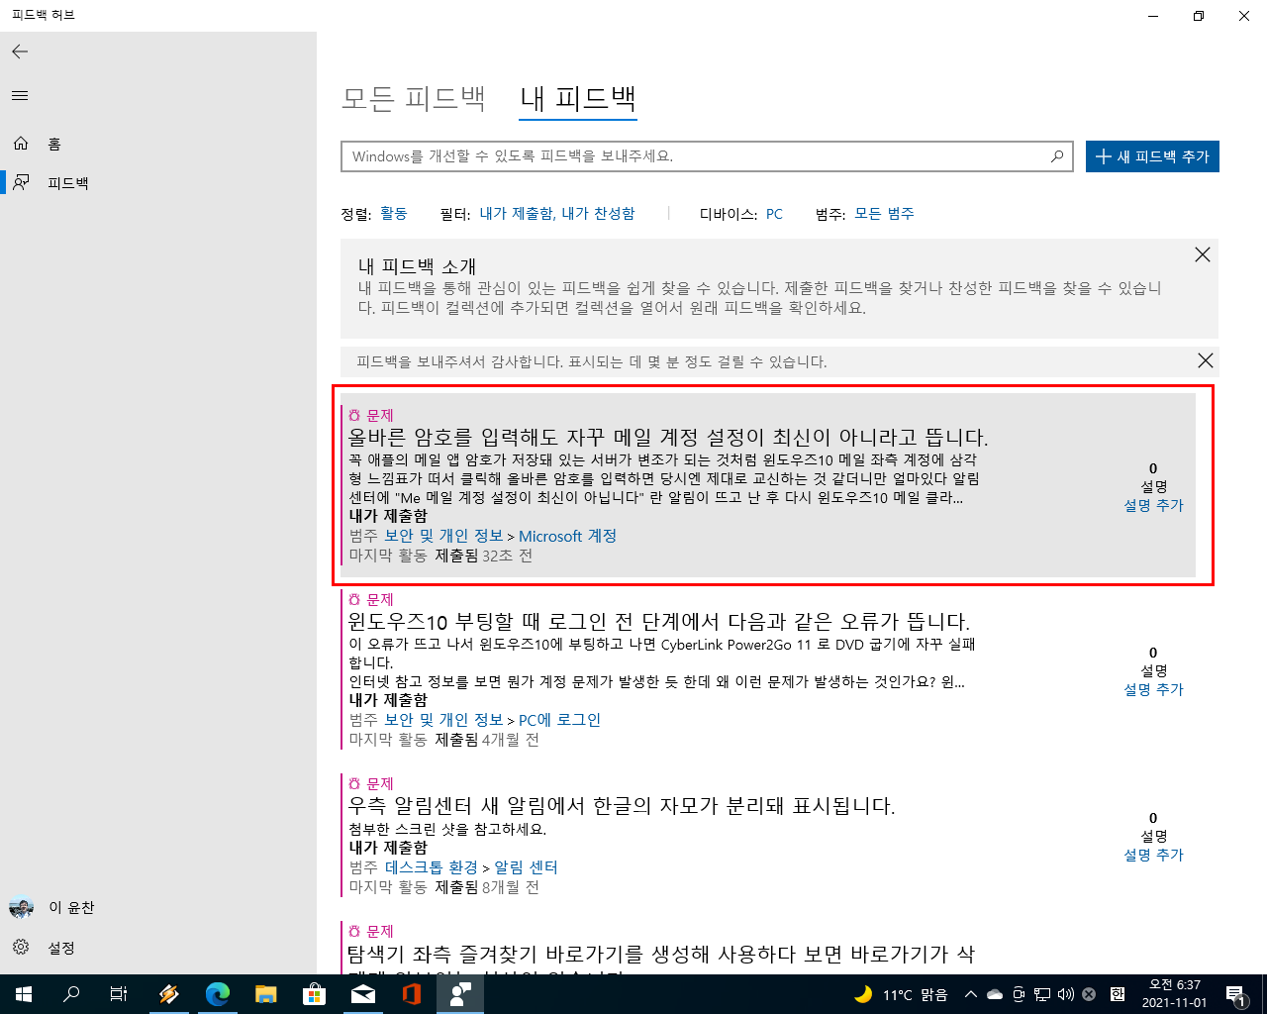Click the 새 피드백 추가 button
The image size is (1267, 1014).
(1152, 156)
